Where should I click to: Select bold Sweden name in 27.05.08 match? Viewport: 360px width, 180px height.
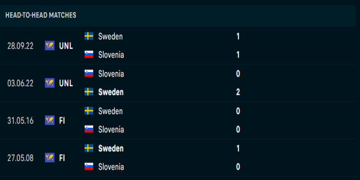coord(111,148)
